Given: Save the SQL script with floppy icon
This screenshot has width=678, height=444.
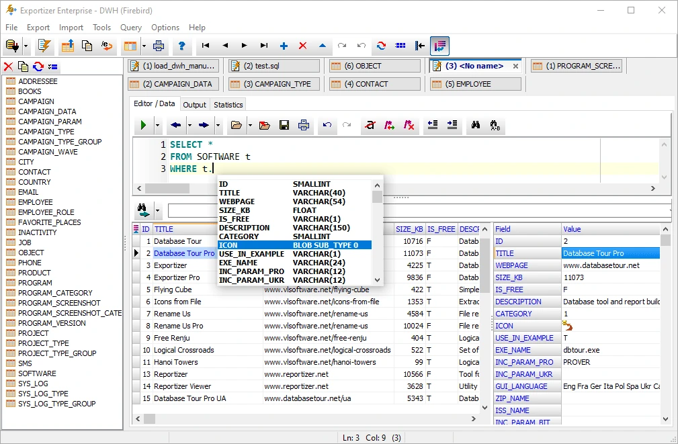Looking at the screenshot, I should point(284,126).
